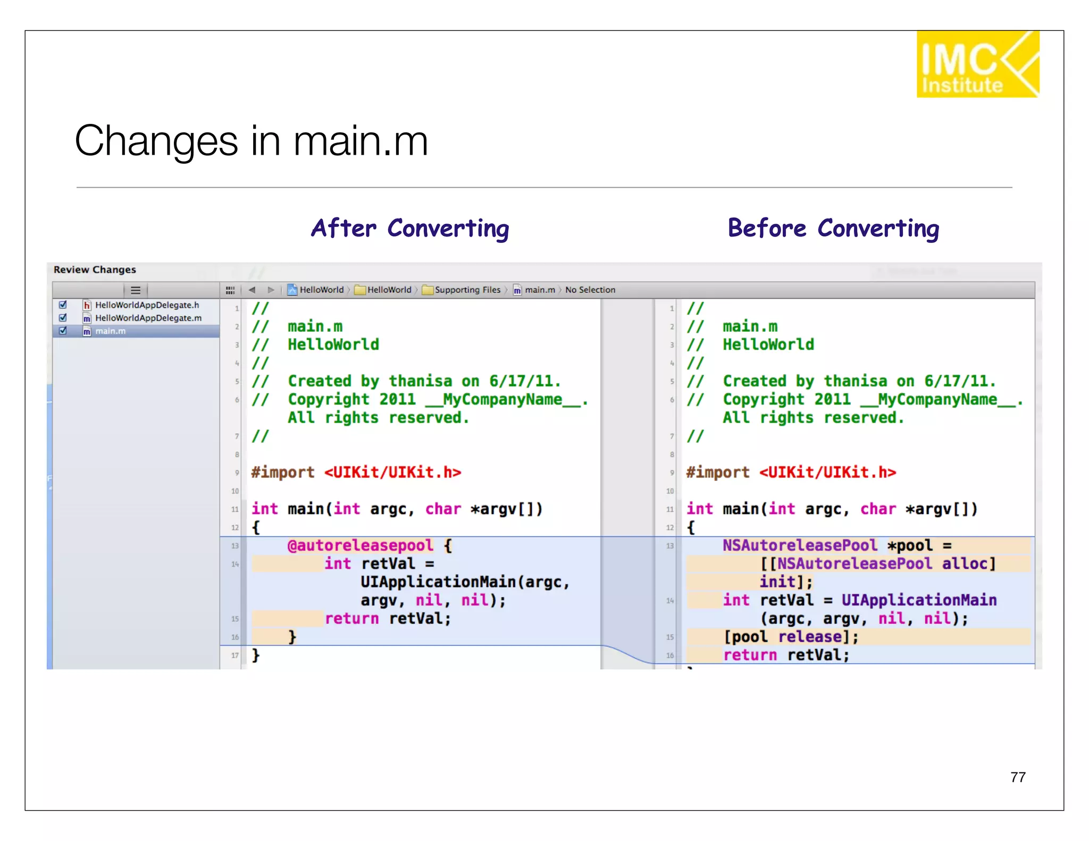Click int main line in left pane
Viewport: 1089px width, 841px height.
pyautogui.click(x=397, y=509)
